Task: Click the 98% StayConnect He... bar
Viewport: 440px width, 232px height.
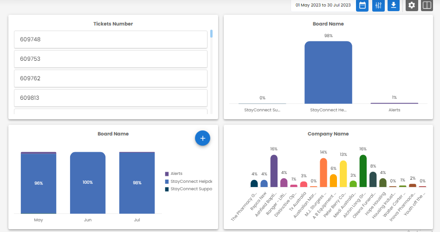Action: [328, 73]
